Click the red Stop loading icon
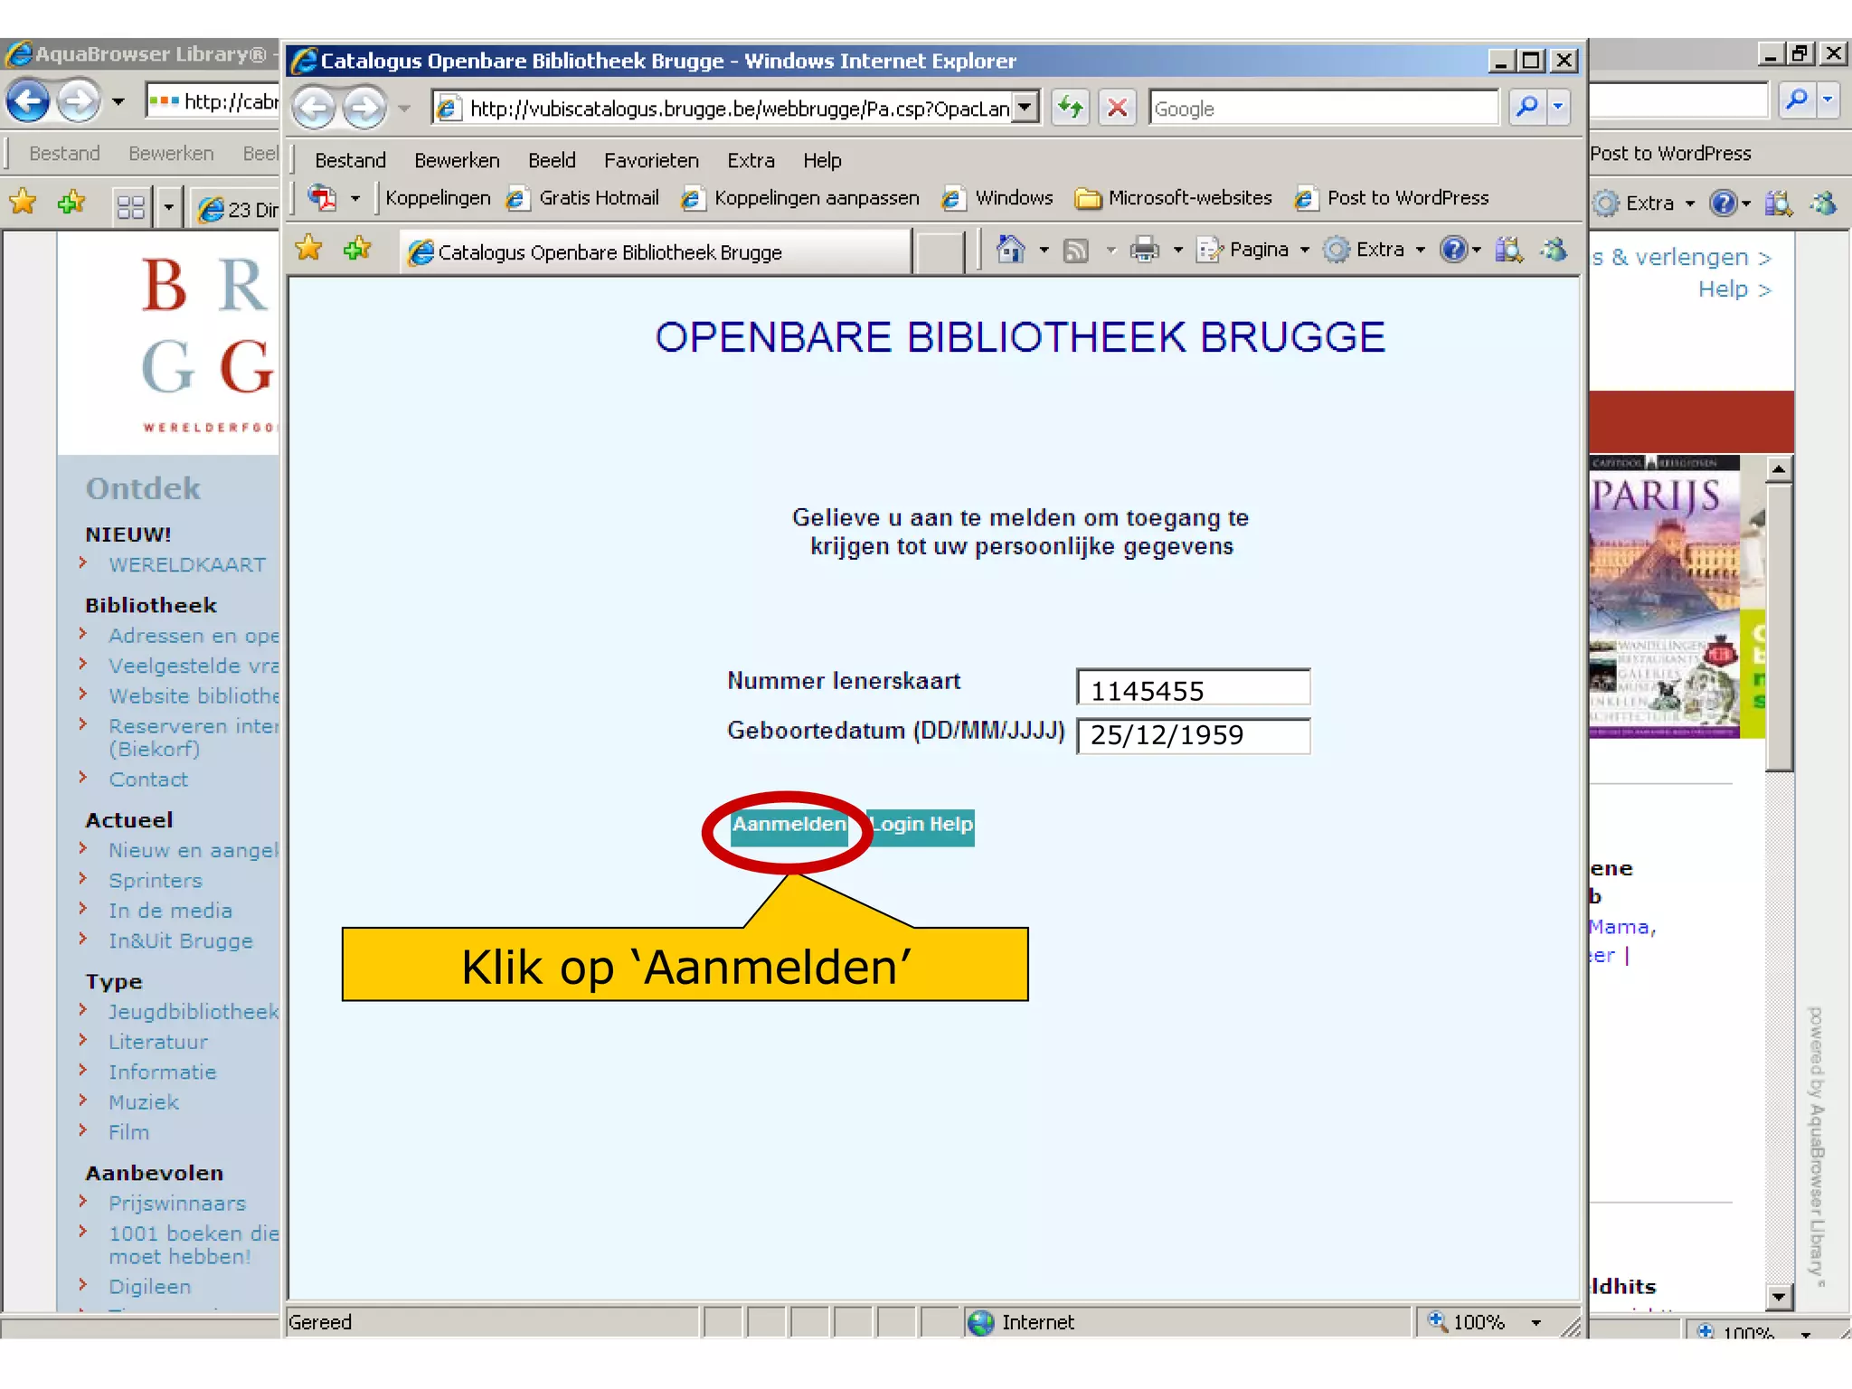Screen dimensions: 1852x1389 (1117, 109)
